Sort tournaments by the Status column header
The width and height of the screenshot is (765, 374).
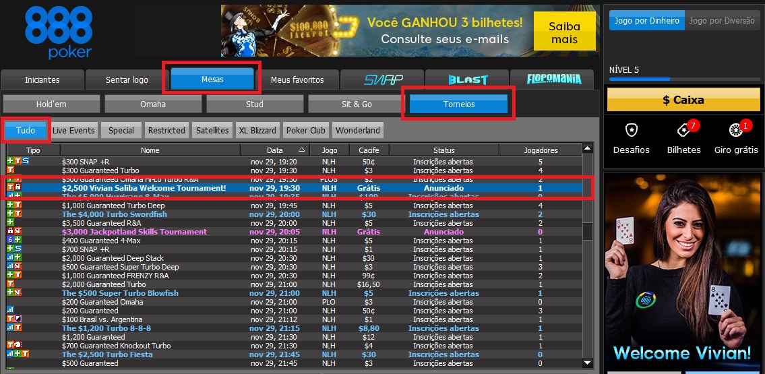pos(443,150)
